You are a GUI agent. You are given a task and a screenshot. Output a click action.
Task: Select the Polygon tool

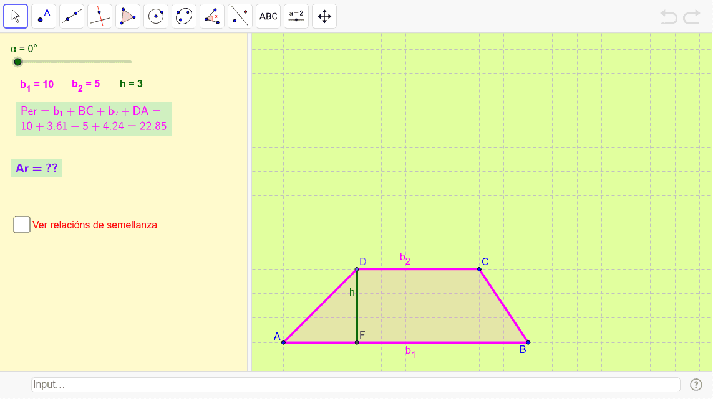click(128, 16)
